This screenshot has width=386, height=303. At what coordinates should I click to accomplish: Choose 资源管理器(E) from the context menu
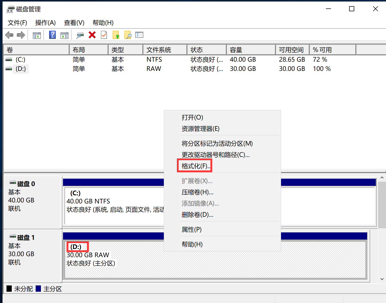click(222, 129)
